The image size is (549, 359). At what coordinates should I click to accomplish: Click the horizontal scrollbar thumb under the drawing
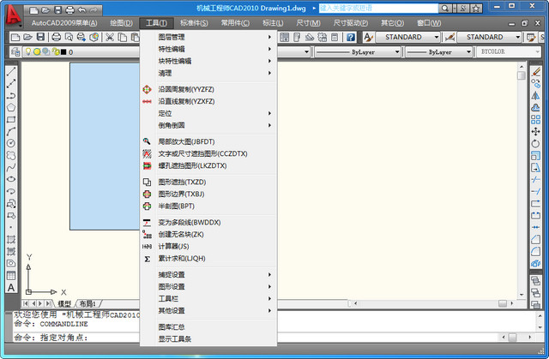point(503,303)
